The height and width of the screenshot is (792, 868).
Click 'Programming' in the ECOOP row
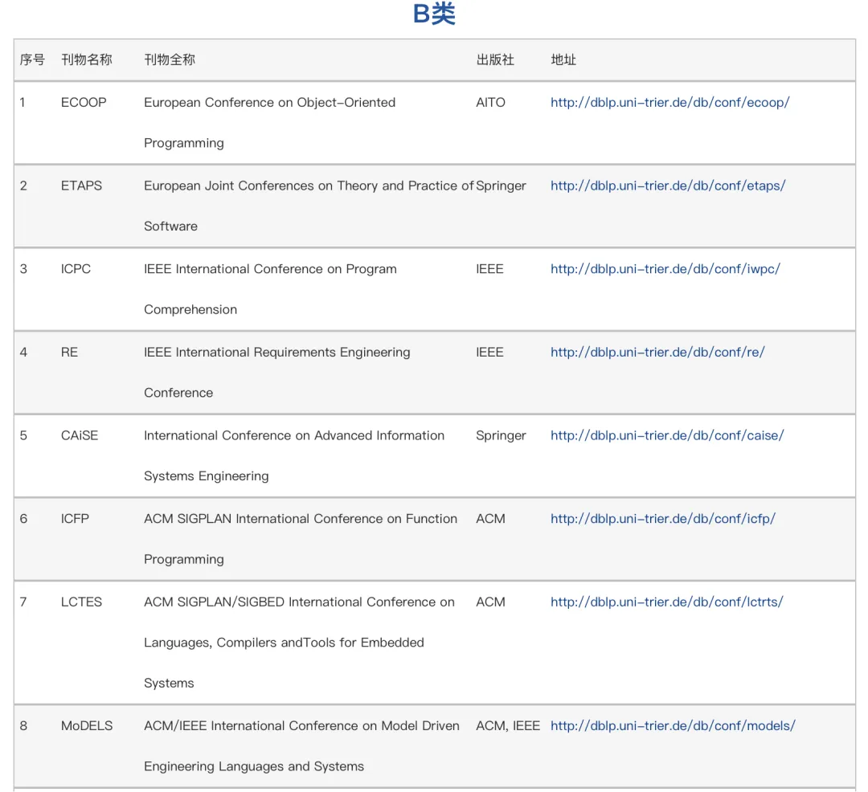(184, 143)
